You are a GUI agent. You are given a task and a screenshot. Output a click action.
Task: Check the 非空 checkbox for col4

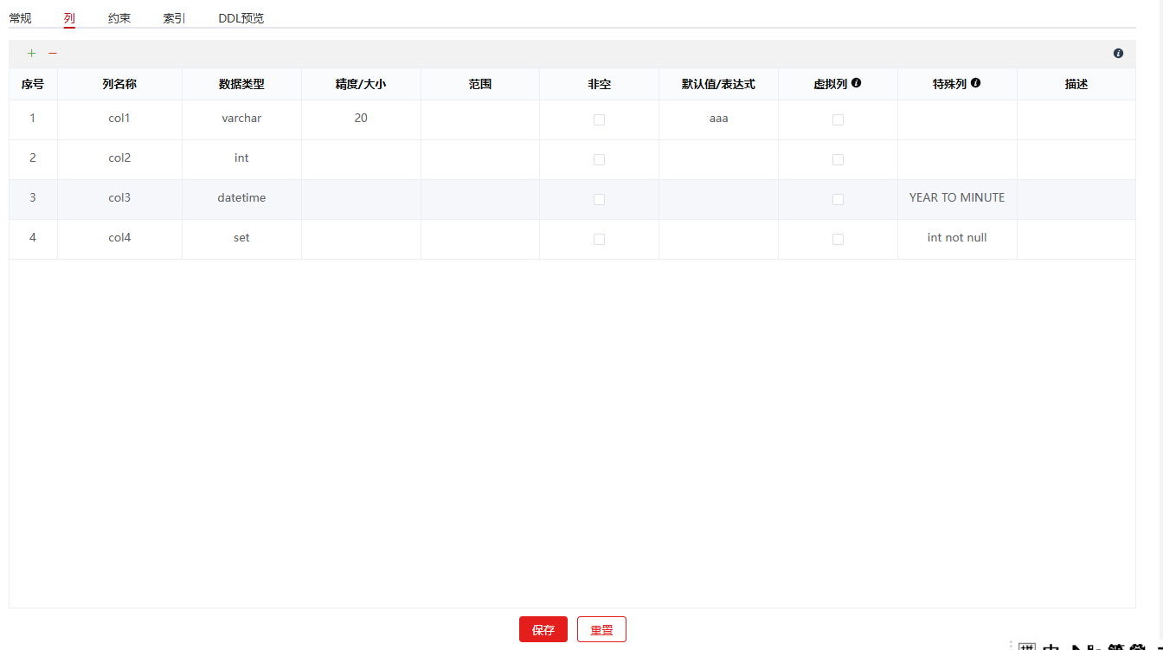(599, 239)
